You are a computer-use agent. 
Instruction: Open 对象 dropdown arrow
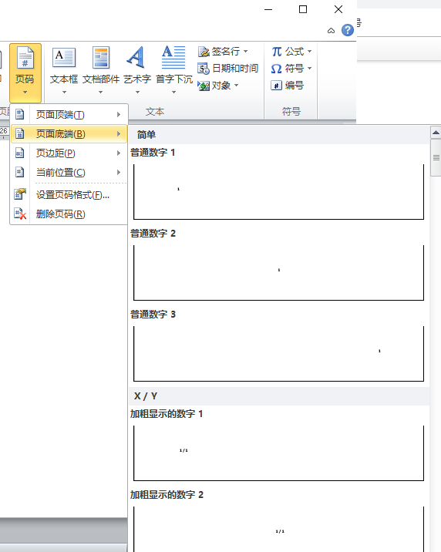point(237,86)
